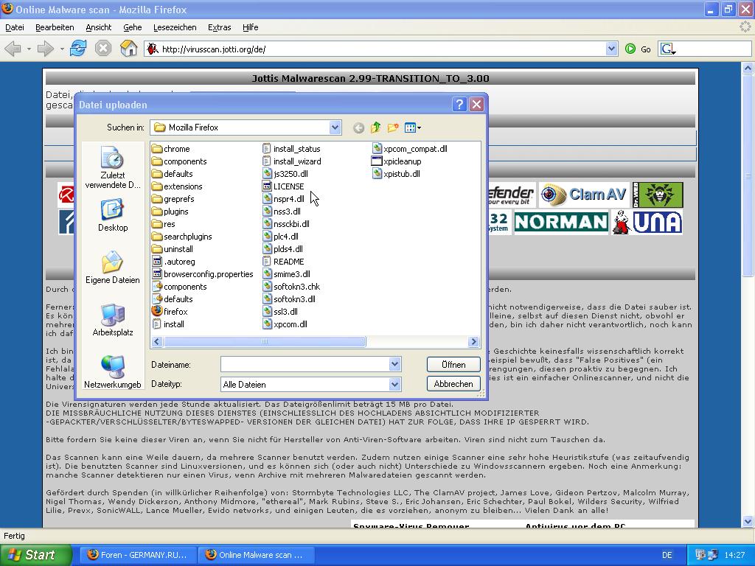Click the Dateiname text field
This screenshot has height=566, width=755.
pos(305,364)
